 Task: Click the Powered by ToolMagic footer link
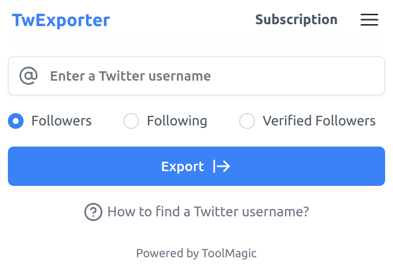[x=196, y=253]
